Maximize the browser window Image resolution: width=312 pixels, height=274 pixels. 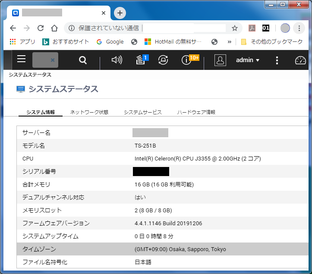(282, 5)
